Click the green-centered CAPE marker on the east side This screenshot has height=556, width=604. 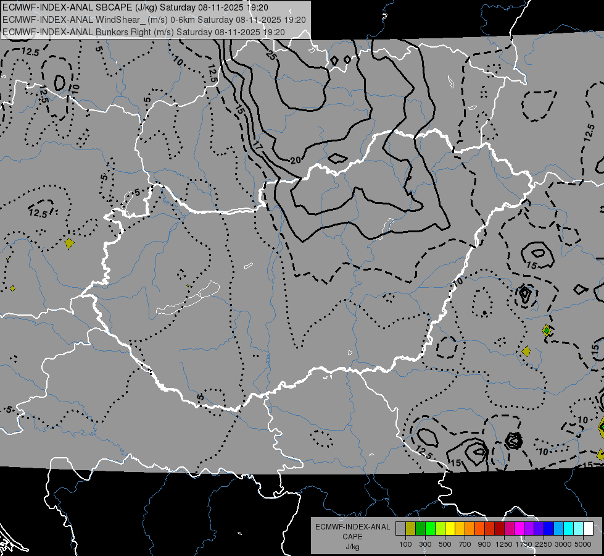(547, 331)
